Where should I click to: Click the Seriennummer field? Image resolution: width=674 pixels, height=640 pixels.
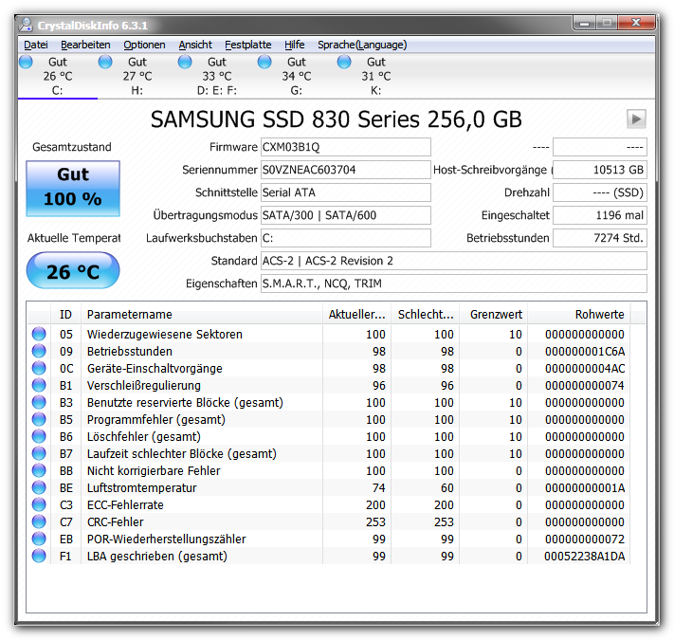(x=346, y=170)
